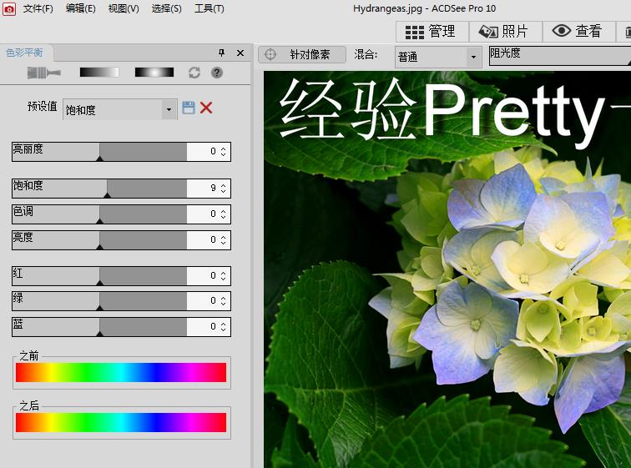Open the 文件(F) menu
This screenshot has height=468, width=631.
pos(38,8)
